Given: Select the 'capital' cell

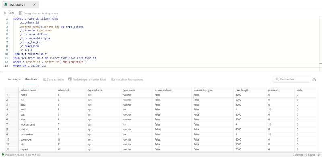Looking at the screenshot, I should [x=37, y=149].
